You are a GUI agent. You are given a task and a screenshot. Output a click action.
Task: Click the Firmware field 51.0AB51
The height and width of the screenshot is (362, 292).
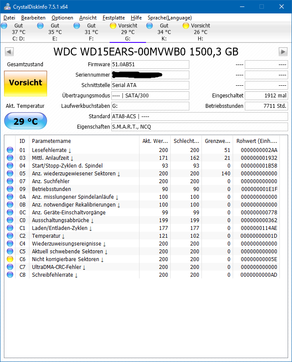(150, 65)
